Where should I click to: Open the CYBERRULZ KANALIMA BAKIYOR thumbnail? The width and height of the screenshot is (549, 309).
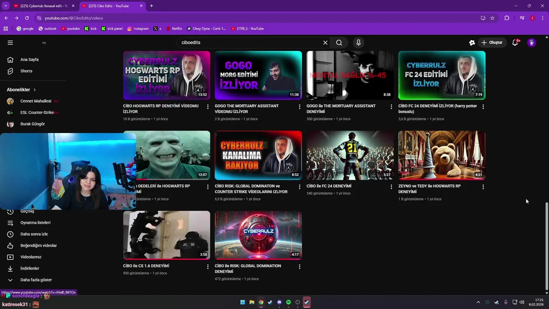coord(258,155)
